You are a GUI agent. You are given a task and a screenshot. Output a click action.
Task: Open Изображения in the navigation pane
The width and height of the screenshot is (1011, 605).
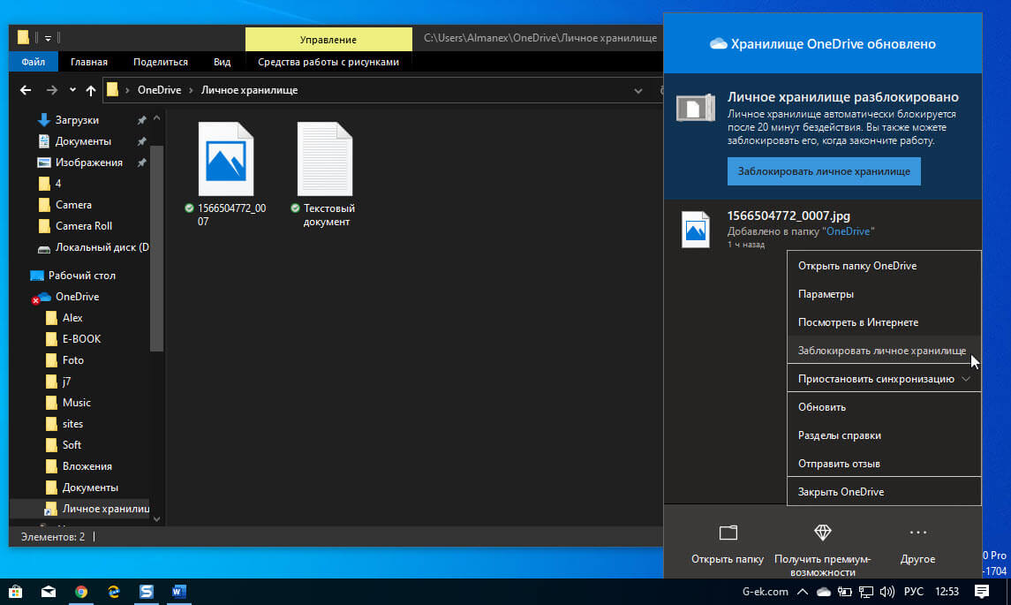click(x=88, y=163)
